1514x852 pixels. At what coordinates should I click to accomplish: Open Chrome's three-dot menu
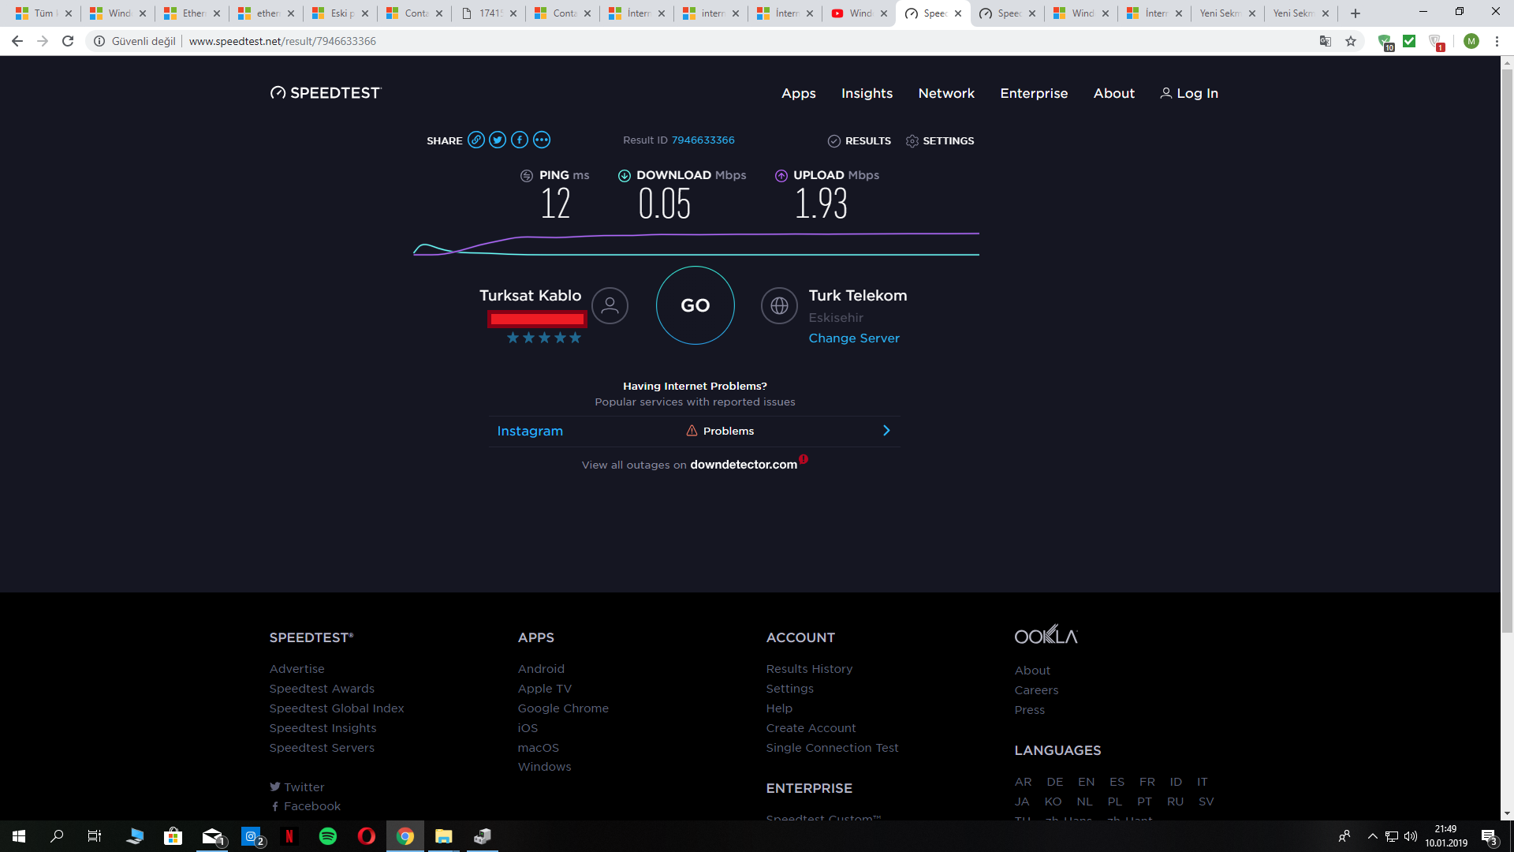pos(1497,41)
